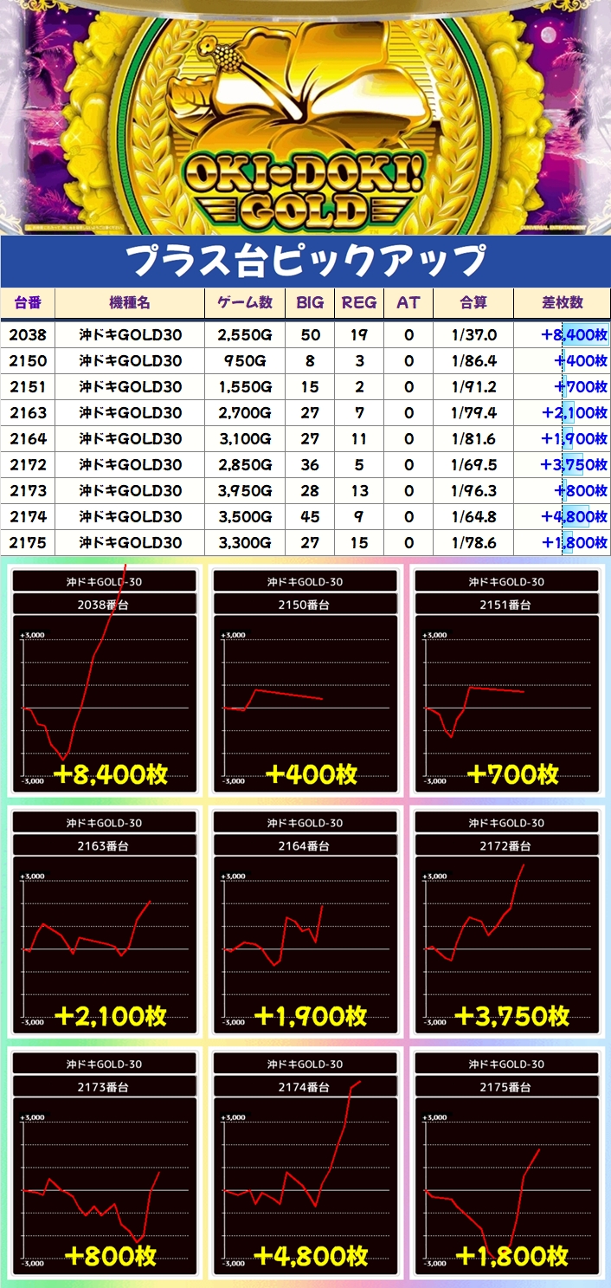
Task: Click the BIG column header
Action: 310,303
